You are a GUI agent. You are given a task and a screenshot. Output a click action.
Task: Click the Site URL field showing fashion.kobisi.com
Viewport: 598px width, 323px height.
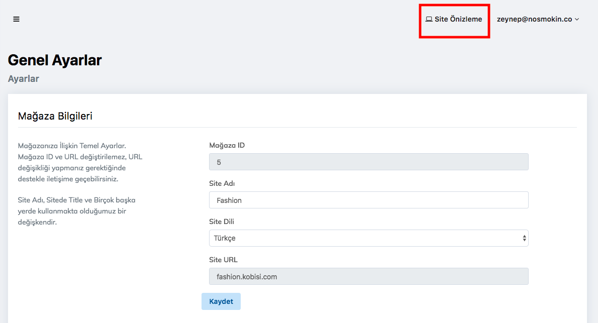pyautogui.click(x=368, y=276)
